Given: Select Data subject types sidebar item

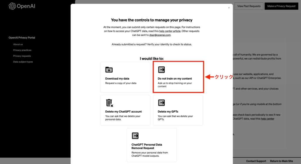Looking at the screenshot, I should pos(23,62).
